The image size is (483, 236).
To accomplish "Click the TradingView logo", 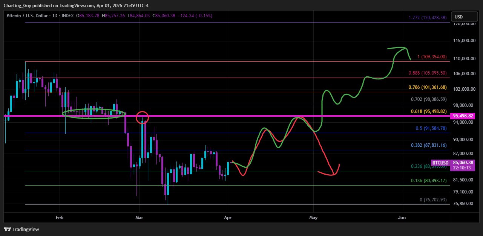I will click(21, 229).
